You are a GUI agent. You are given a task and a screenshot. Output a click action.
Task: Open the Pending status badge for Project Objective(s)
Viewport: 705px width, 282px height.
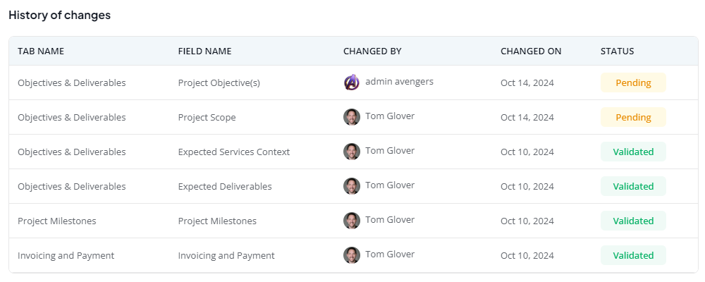(x=633, y=82)
